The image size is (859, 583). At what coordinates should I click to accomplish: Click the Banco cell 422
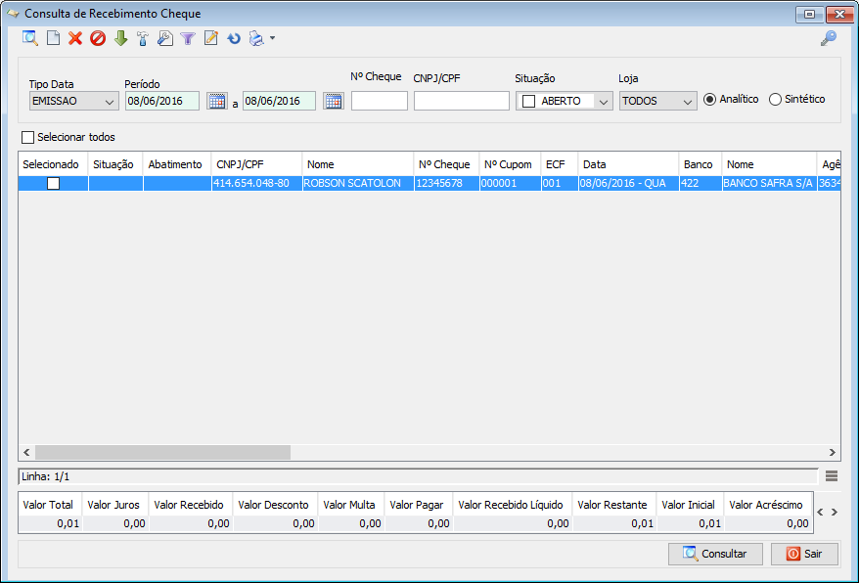tap(701, 183)
